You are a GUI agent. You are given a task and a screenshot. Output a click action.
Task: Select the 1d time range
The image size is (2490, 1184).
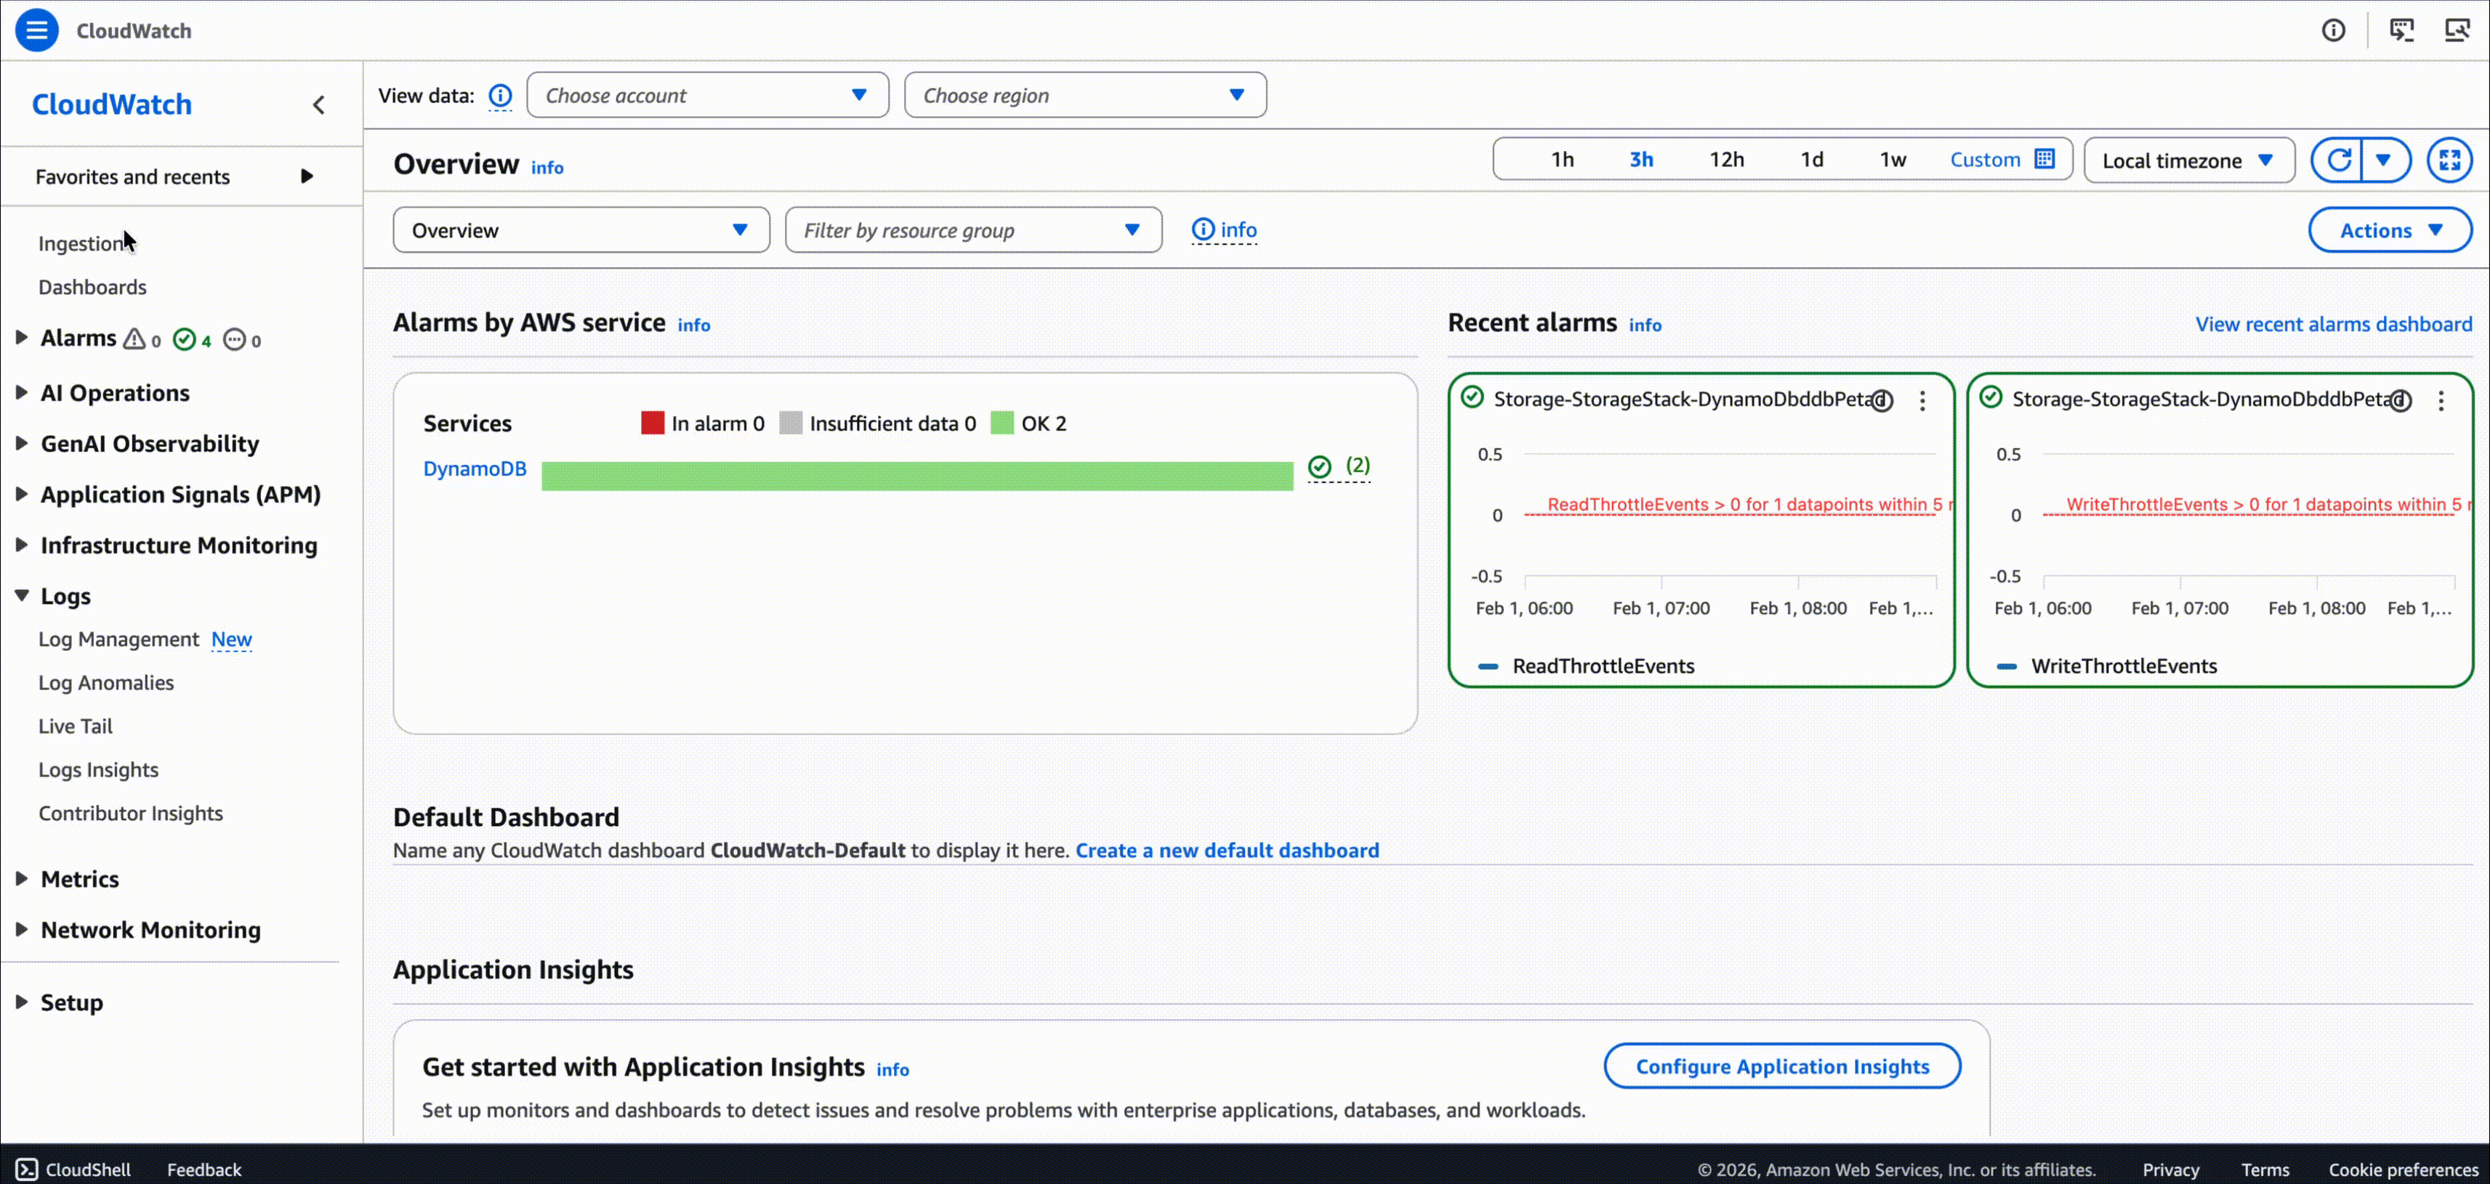pos(1813,159)
